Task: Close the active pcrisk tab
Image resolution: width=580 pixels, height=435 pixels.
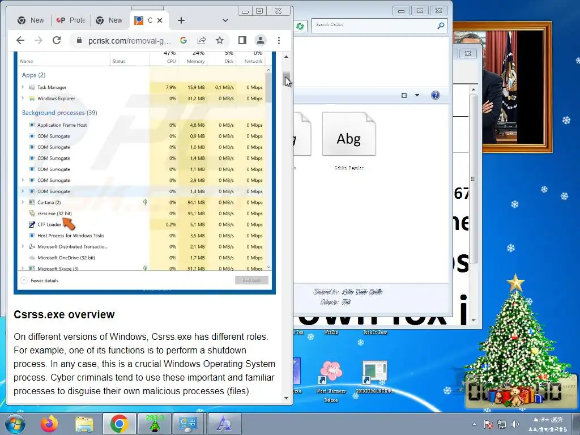Action: (160, 20)
